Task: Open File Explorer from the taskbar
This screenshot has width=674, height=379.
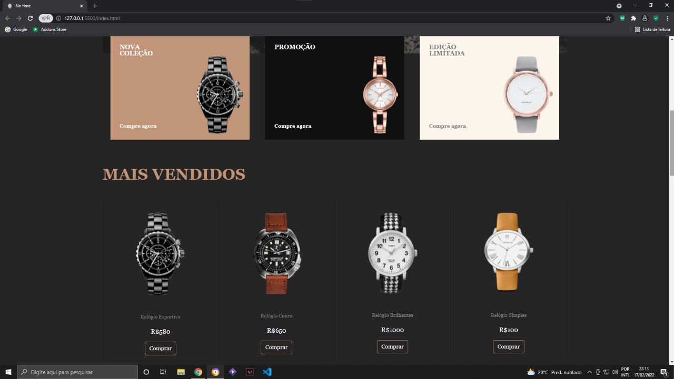Action: coord(181,372)
